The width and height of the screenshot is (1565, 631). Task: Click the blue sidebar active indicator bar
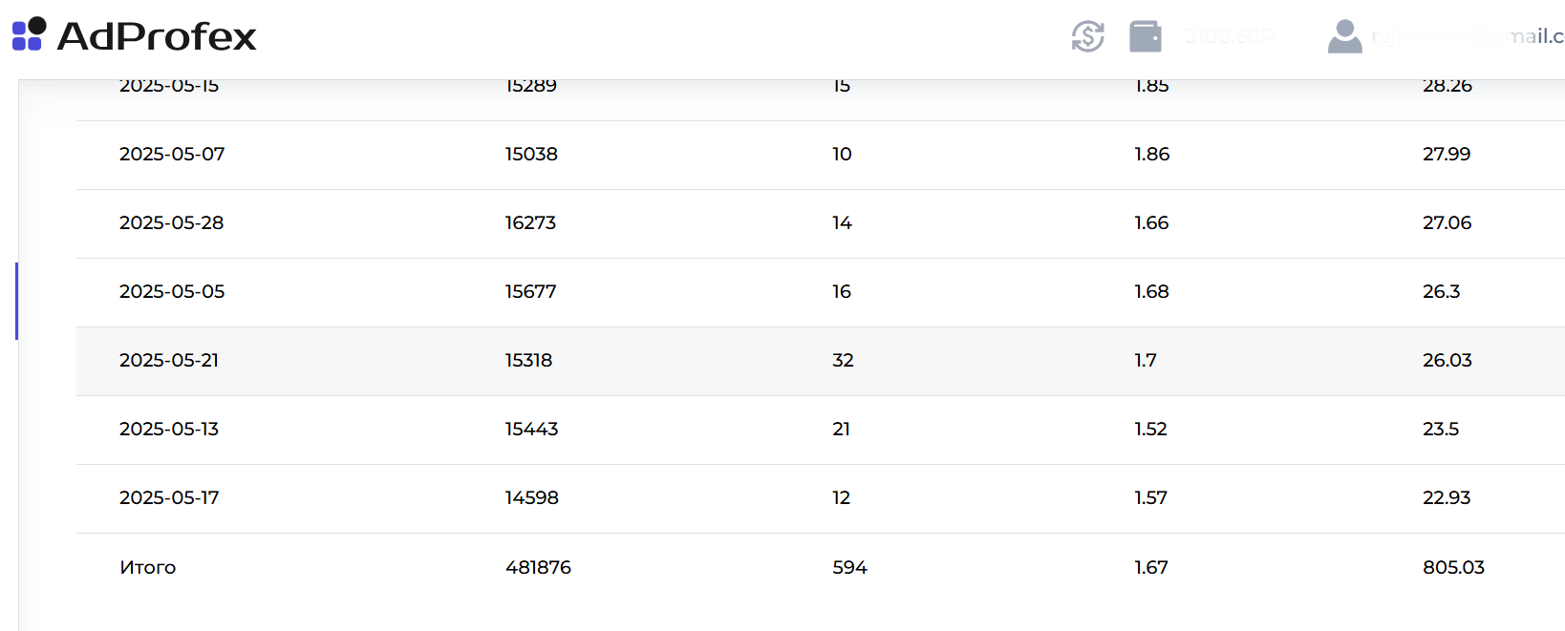(16, 301)
